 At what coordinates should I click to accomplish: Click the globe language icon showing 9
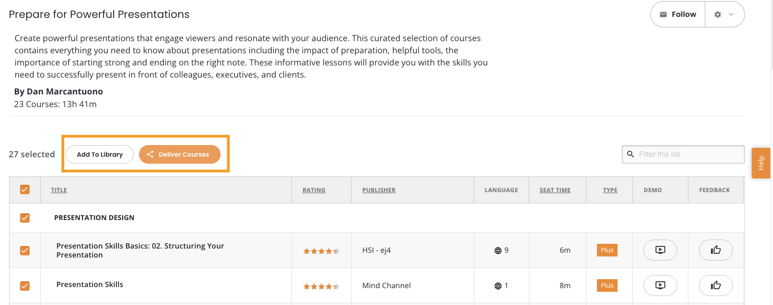(x=498, y=251)
